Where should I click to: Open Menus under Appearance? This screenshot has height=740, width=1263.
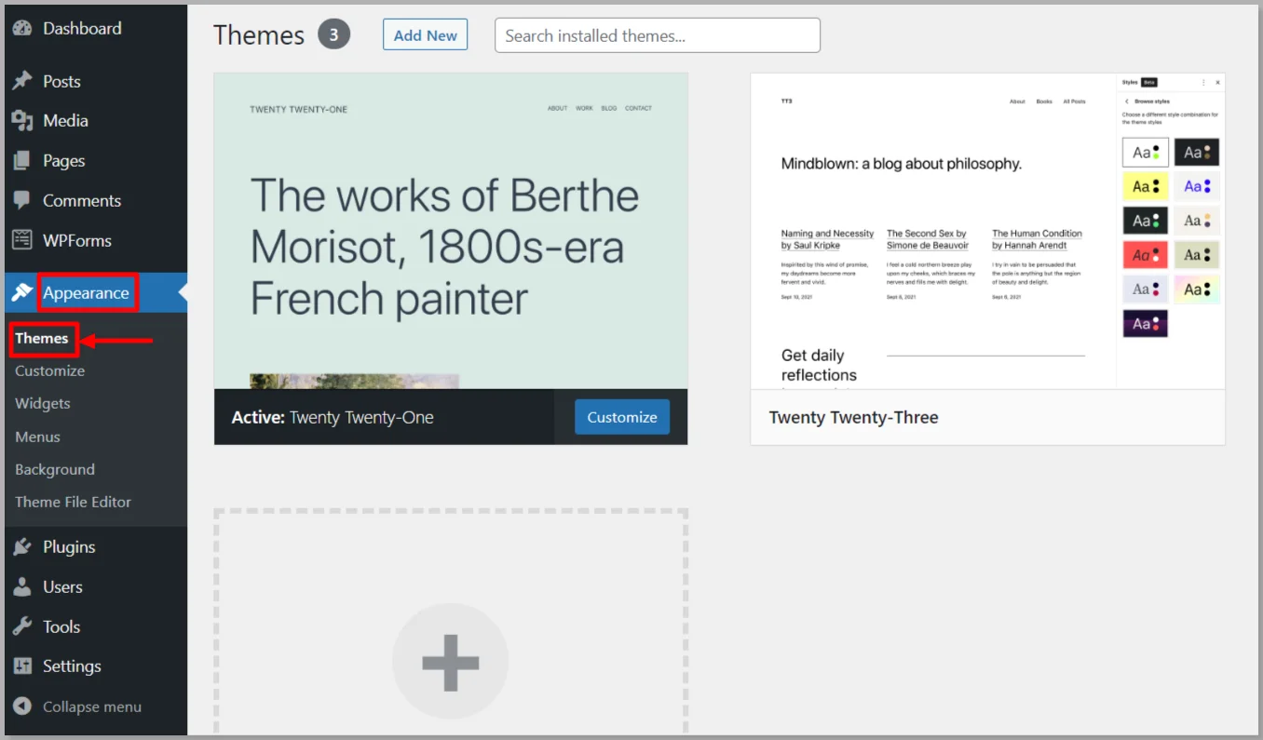[x=37, y=437]
